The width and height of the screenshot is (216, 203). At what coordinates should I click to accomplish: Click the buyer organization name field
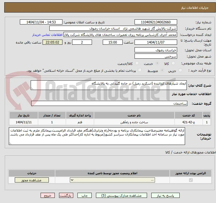(x=113, y=28)
